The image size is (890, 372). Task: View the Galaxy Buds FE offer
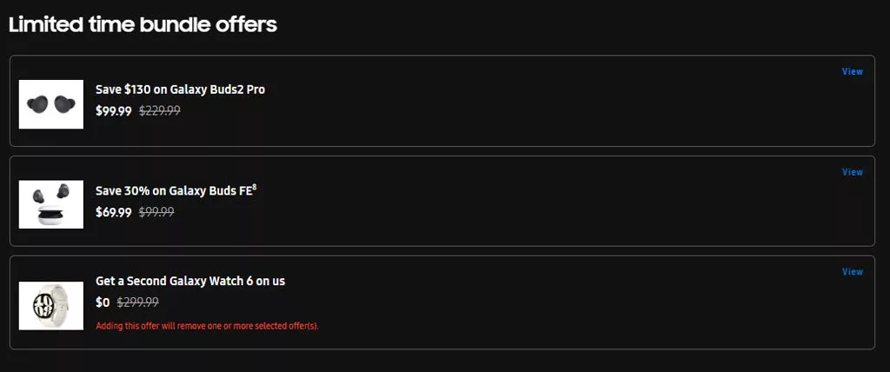click(x=852, y=172)
